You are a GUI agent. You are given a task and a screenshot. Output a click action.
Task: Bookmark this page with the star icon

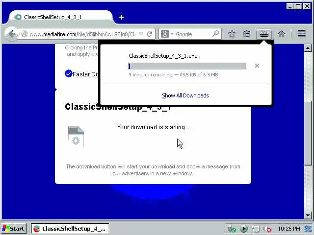[x=232, y=34]
